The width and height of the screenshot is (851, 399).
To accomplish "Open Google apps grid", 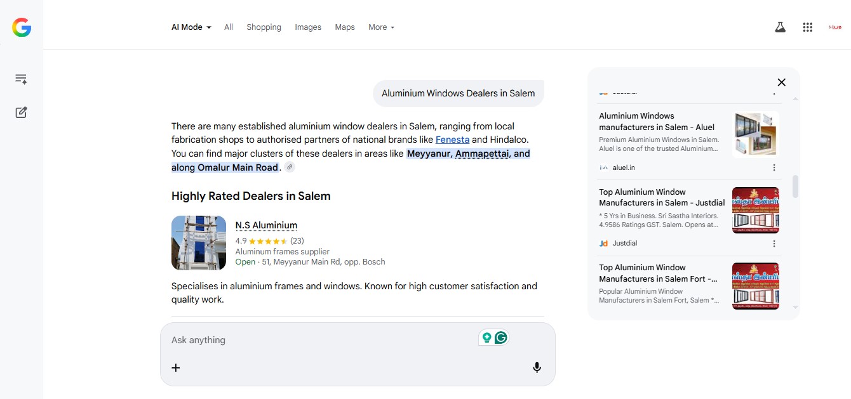I will coord(808,27).
